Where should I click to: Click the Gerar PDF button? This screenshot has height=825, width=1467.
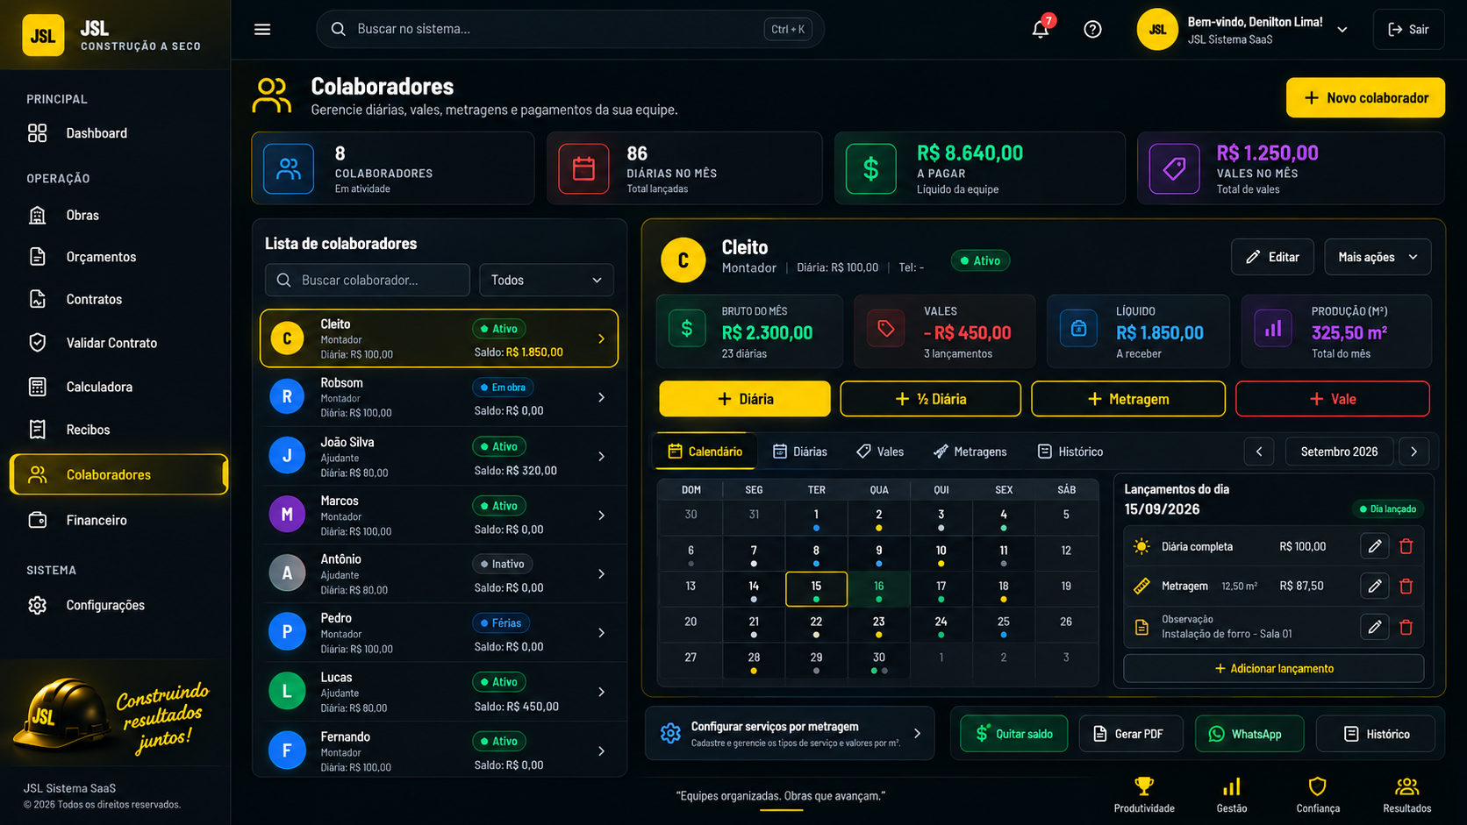coord(1131,734)
